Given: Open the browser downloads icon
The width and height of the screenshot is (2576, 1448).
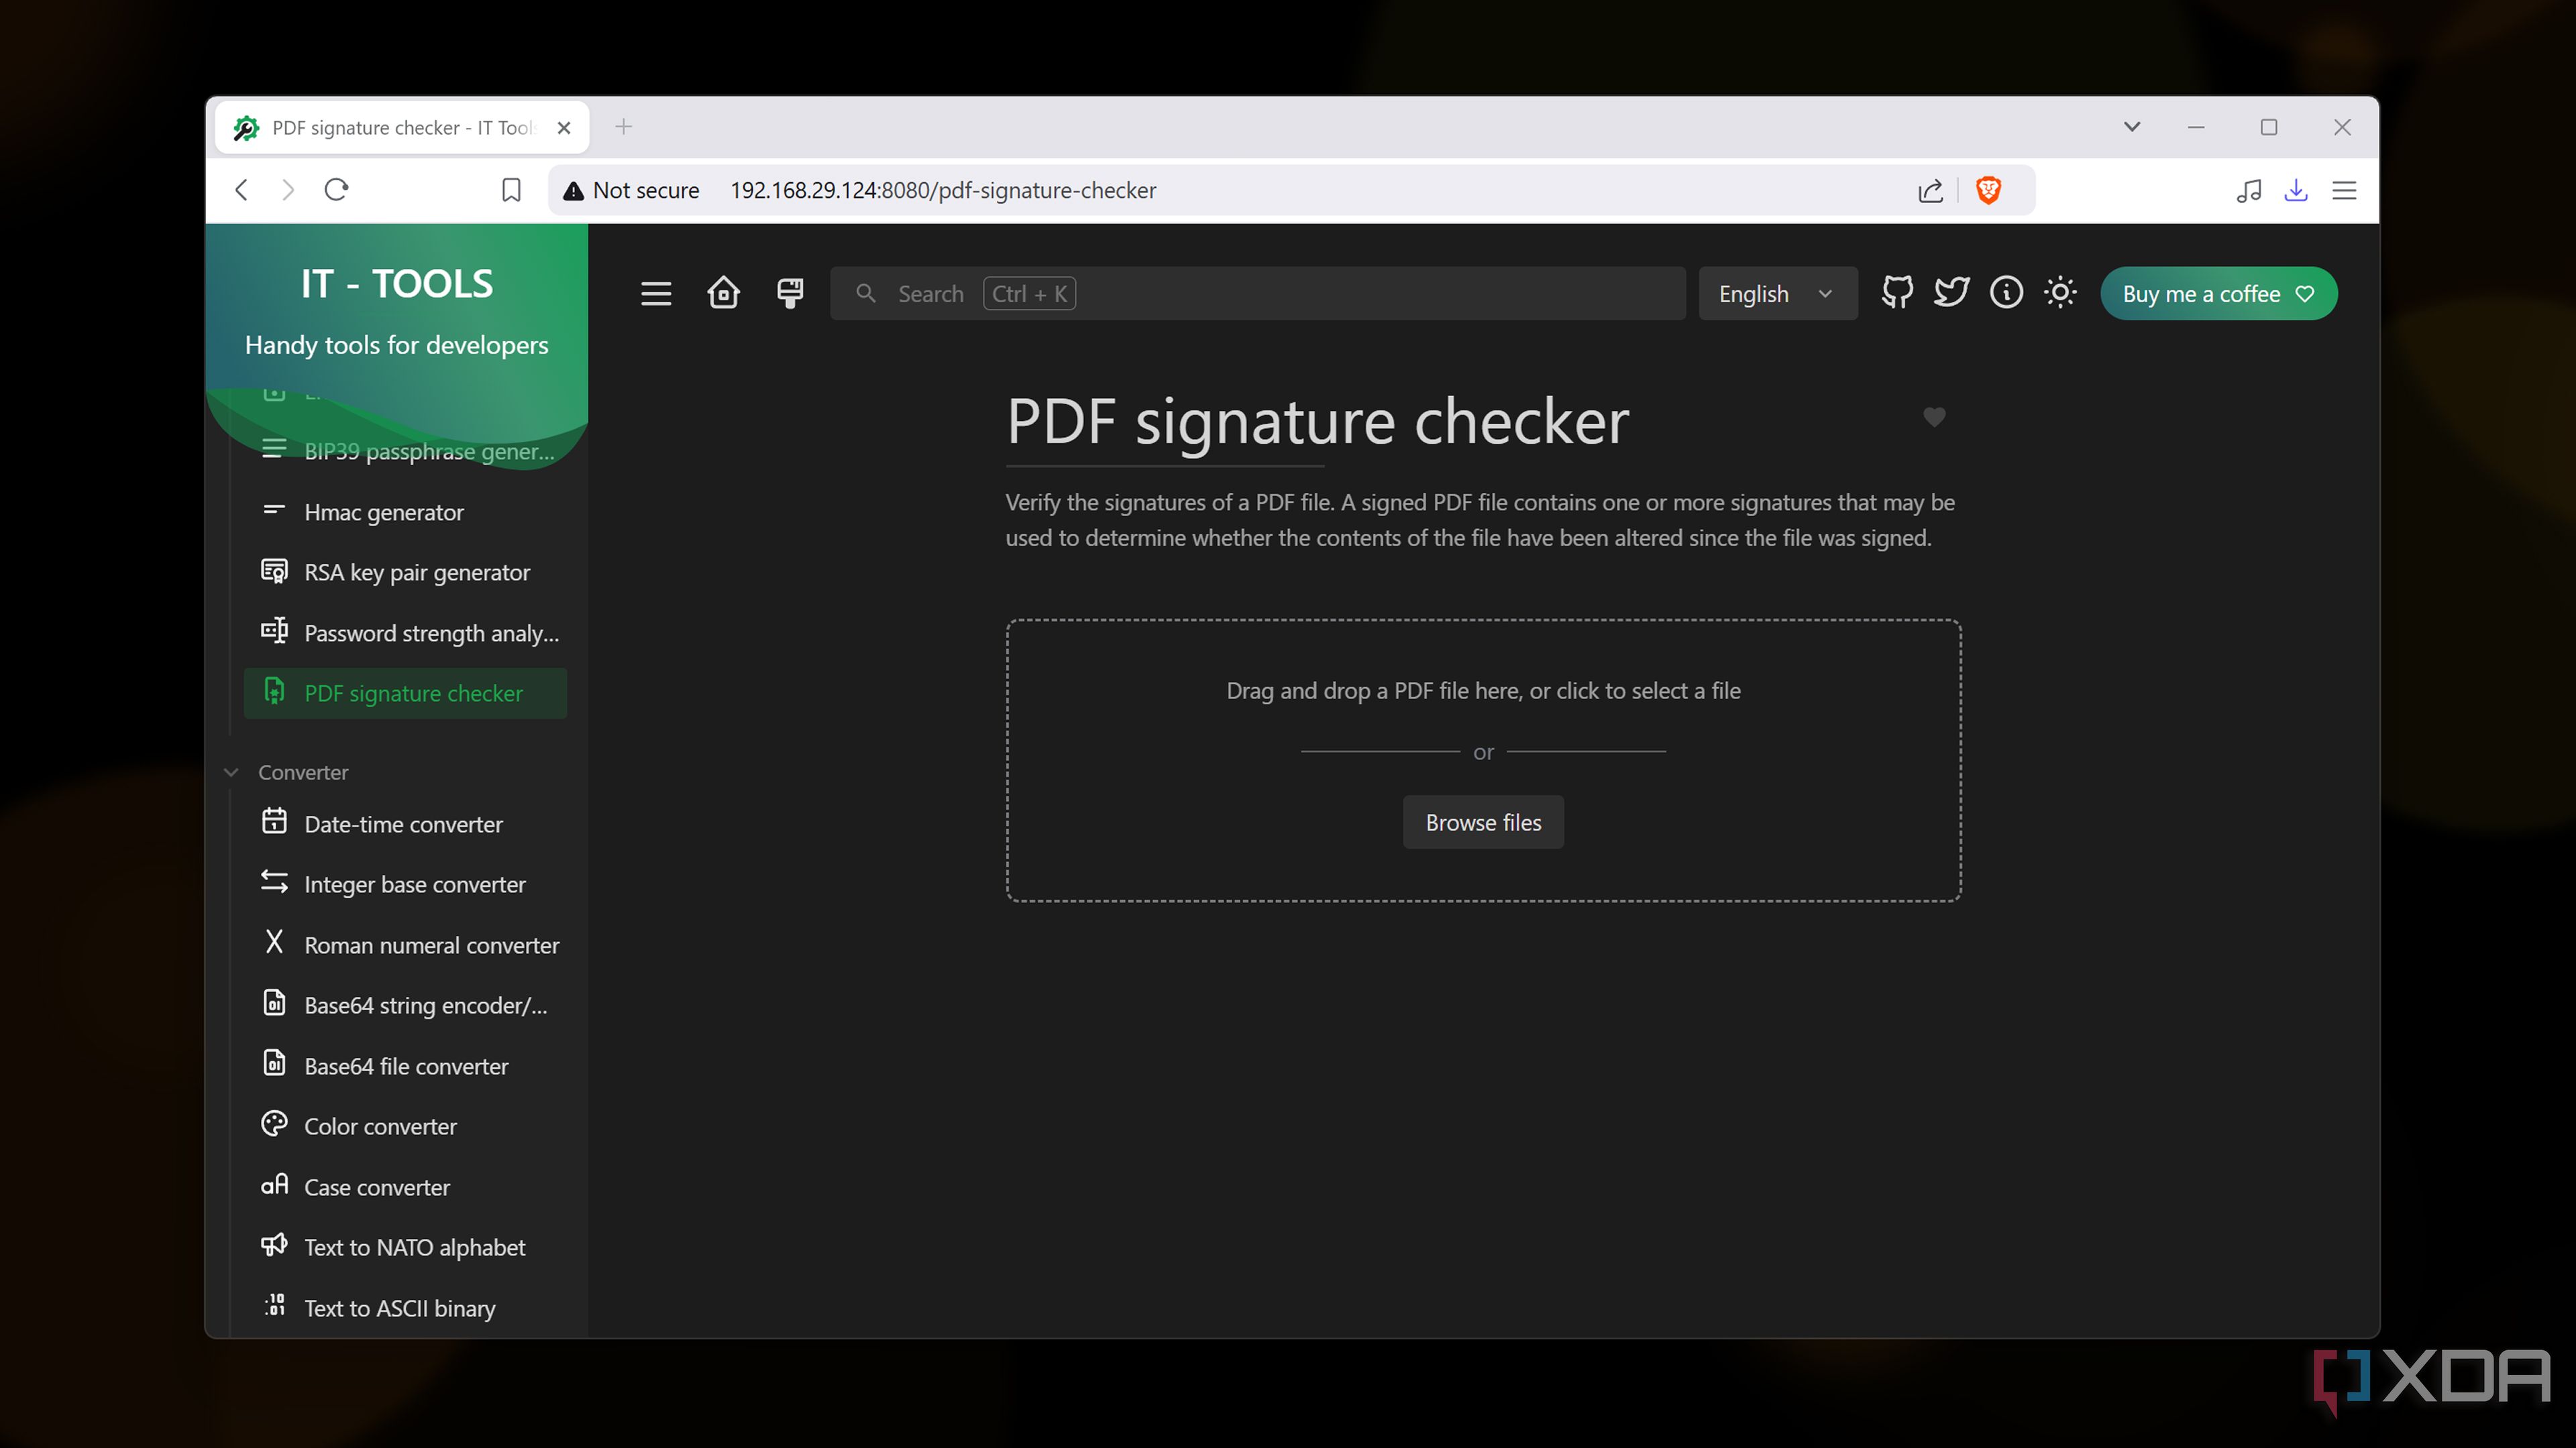Looking at the screenshot, I should click(2296, 190).
